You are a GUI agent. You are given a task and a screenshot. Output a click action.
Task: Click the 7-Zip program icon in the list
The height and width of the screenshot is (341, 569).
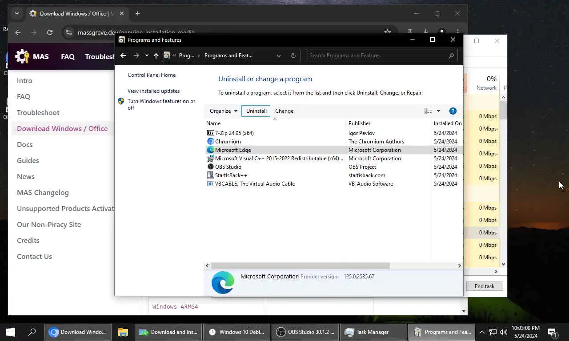(211, 133)
